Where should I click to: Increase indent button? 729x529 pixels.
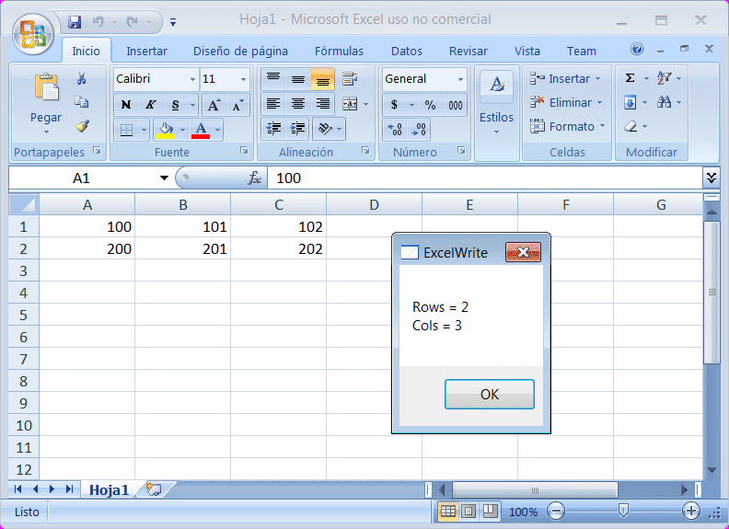point(297,129)
